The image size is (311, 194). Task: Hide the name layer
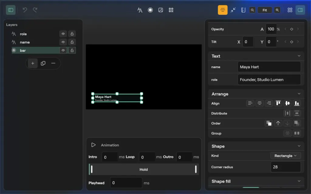63,42
